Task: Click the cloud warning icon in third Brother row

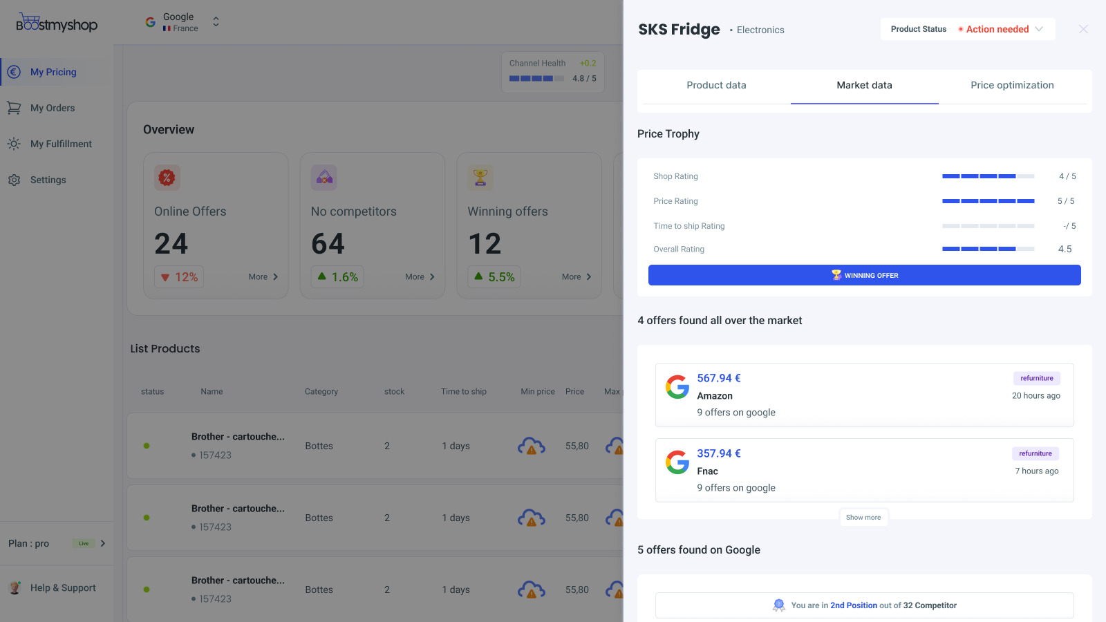Action: [532, 590]
